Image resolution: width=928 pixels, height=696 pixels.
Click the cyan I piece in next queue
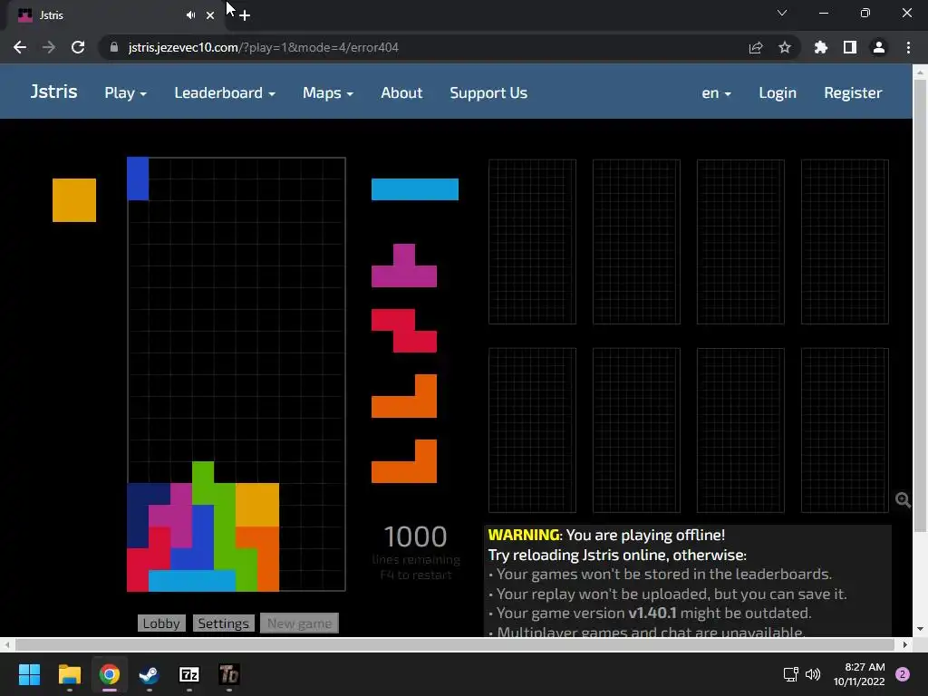pyautogui.click(x=415, y=189)
